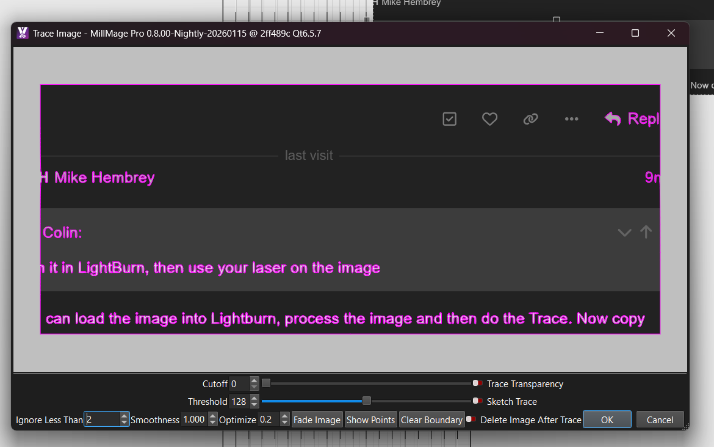The image size is (714, 447).
Task: Toggle Delete Image After Trace
Action: coord(471,420)
